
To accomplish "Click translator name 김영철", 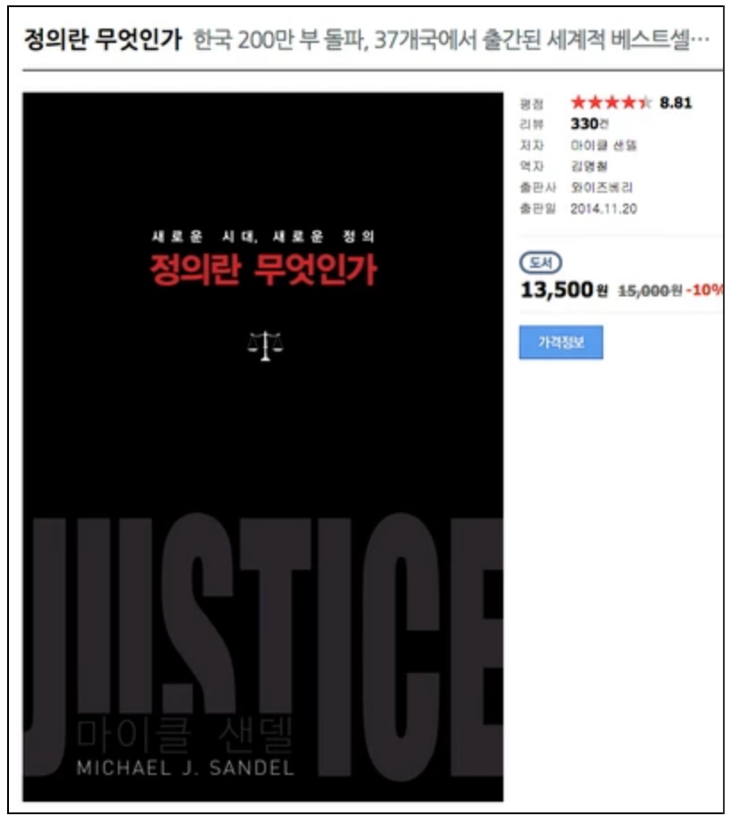I will 588,166.
